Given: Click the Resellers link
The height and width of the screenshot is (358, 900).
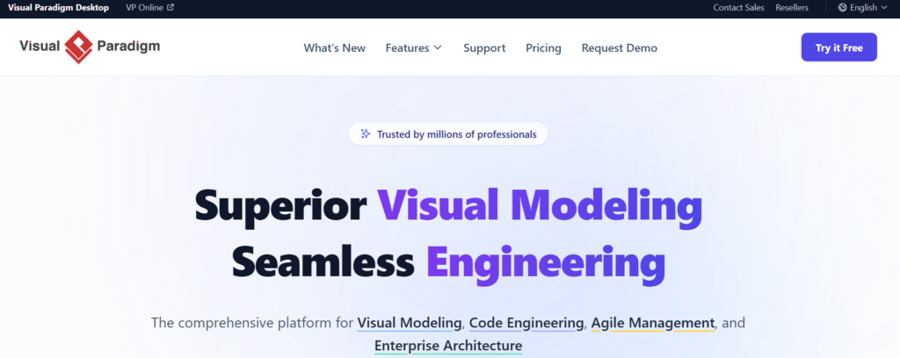Looking at the screenshot, I should [x=792, y=7].
